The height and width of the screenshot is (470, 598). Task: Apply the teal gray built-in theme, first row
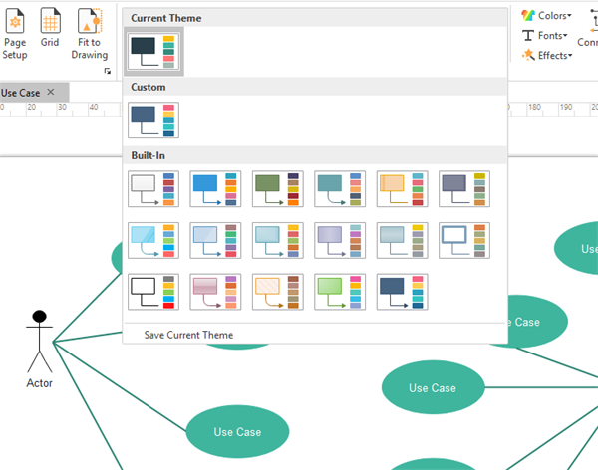point(340,189)
